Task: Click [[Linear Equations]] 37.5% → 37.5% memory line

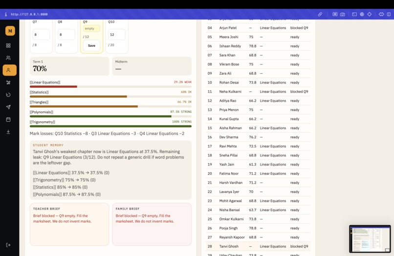Action: pyautogui.click(x=71, y=172)
